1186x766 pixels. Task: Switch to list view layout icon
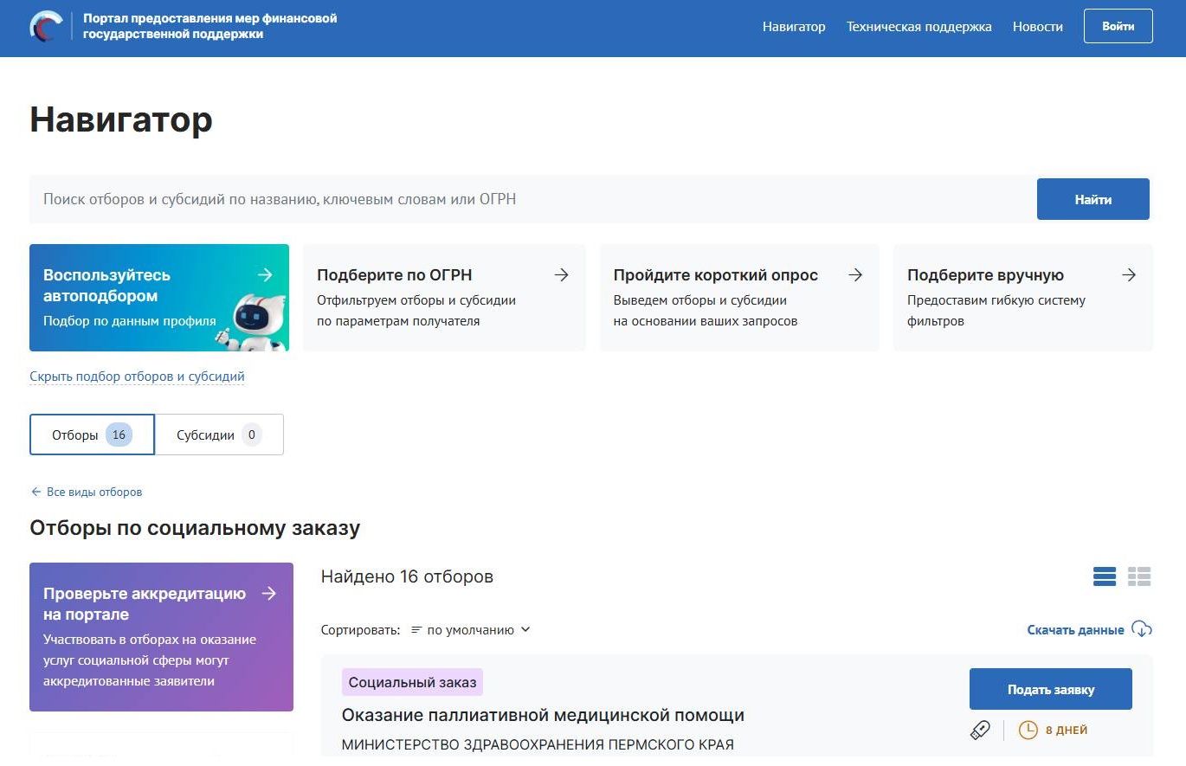coord(1105,576)
